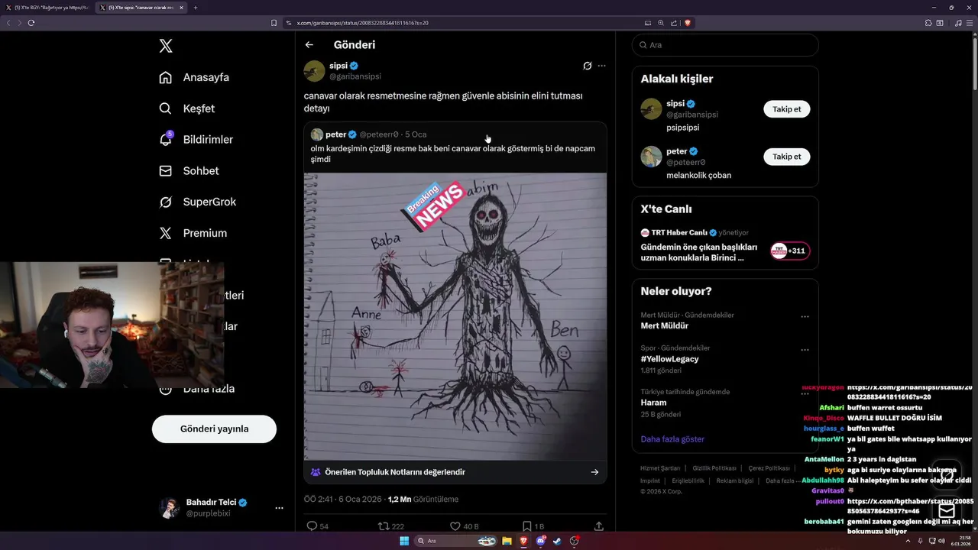Image resolution: width=978 pixels, height=550 pixels.
Task: Open Haram trending topic
Action: pyautogui.click(x=653, y=403)
